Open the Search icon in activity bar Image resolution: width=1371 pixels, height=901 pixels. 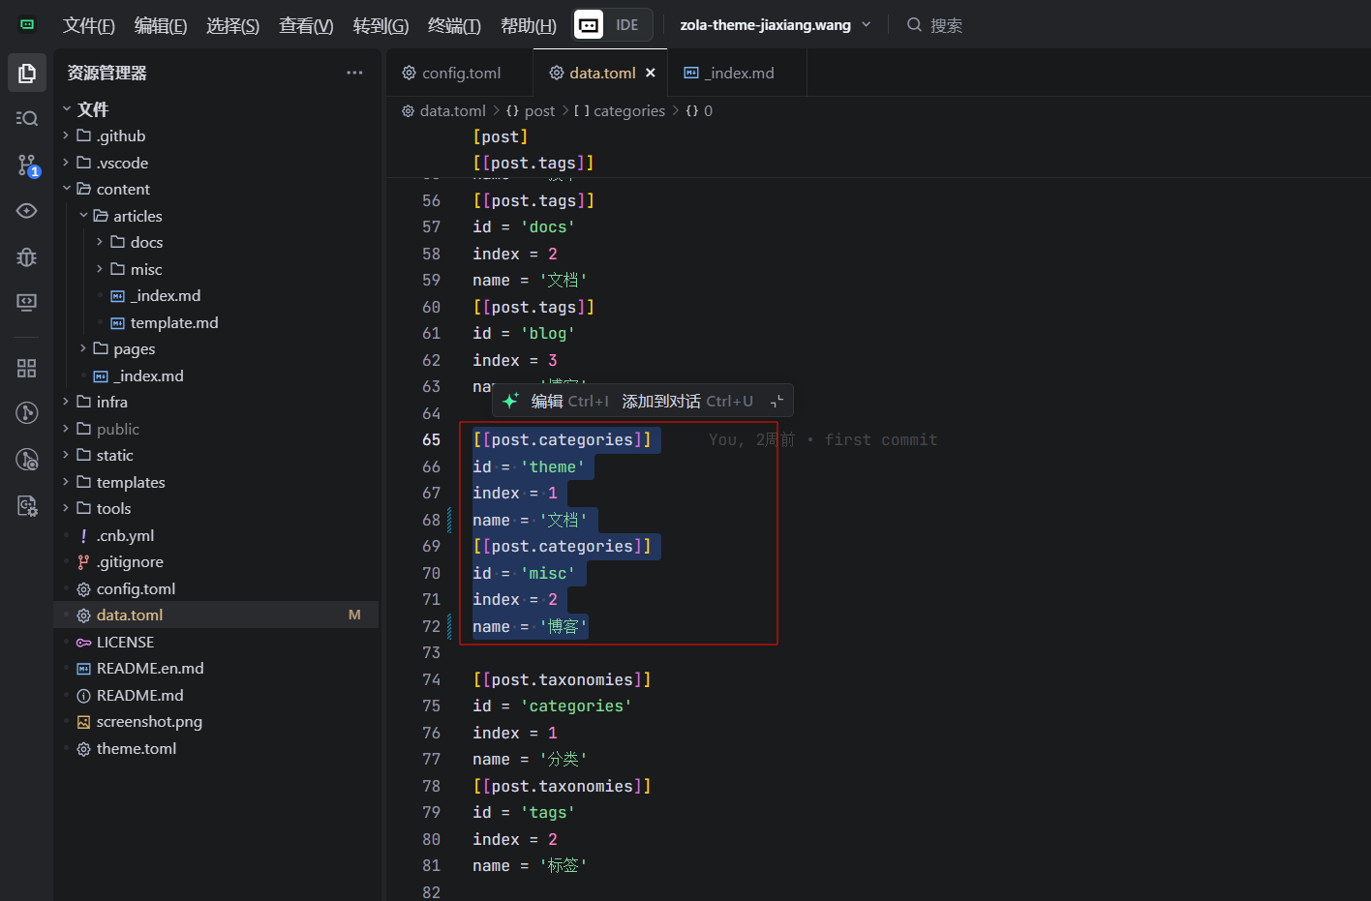click(x=27, y=118)
